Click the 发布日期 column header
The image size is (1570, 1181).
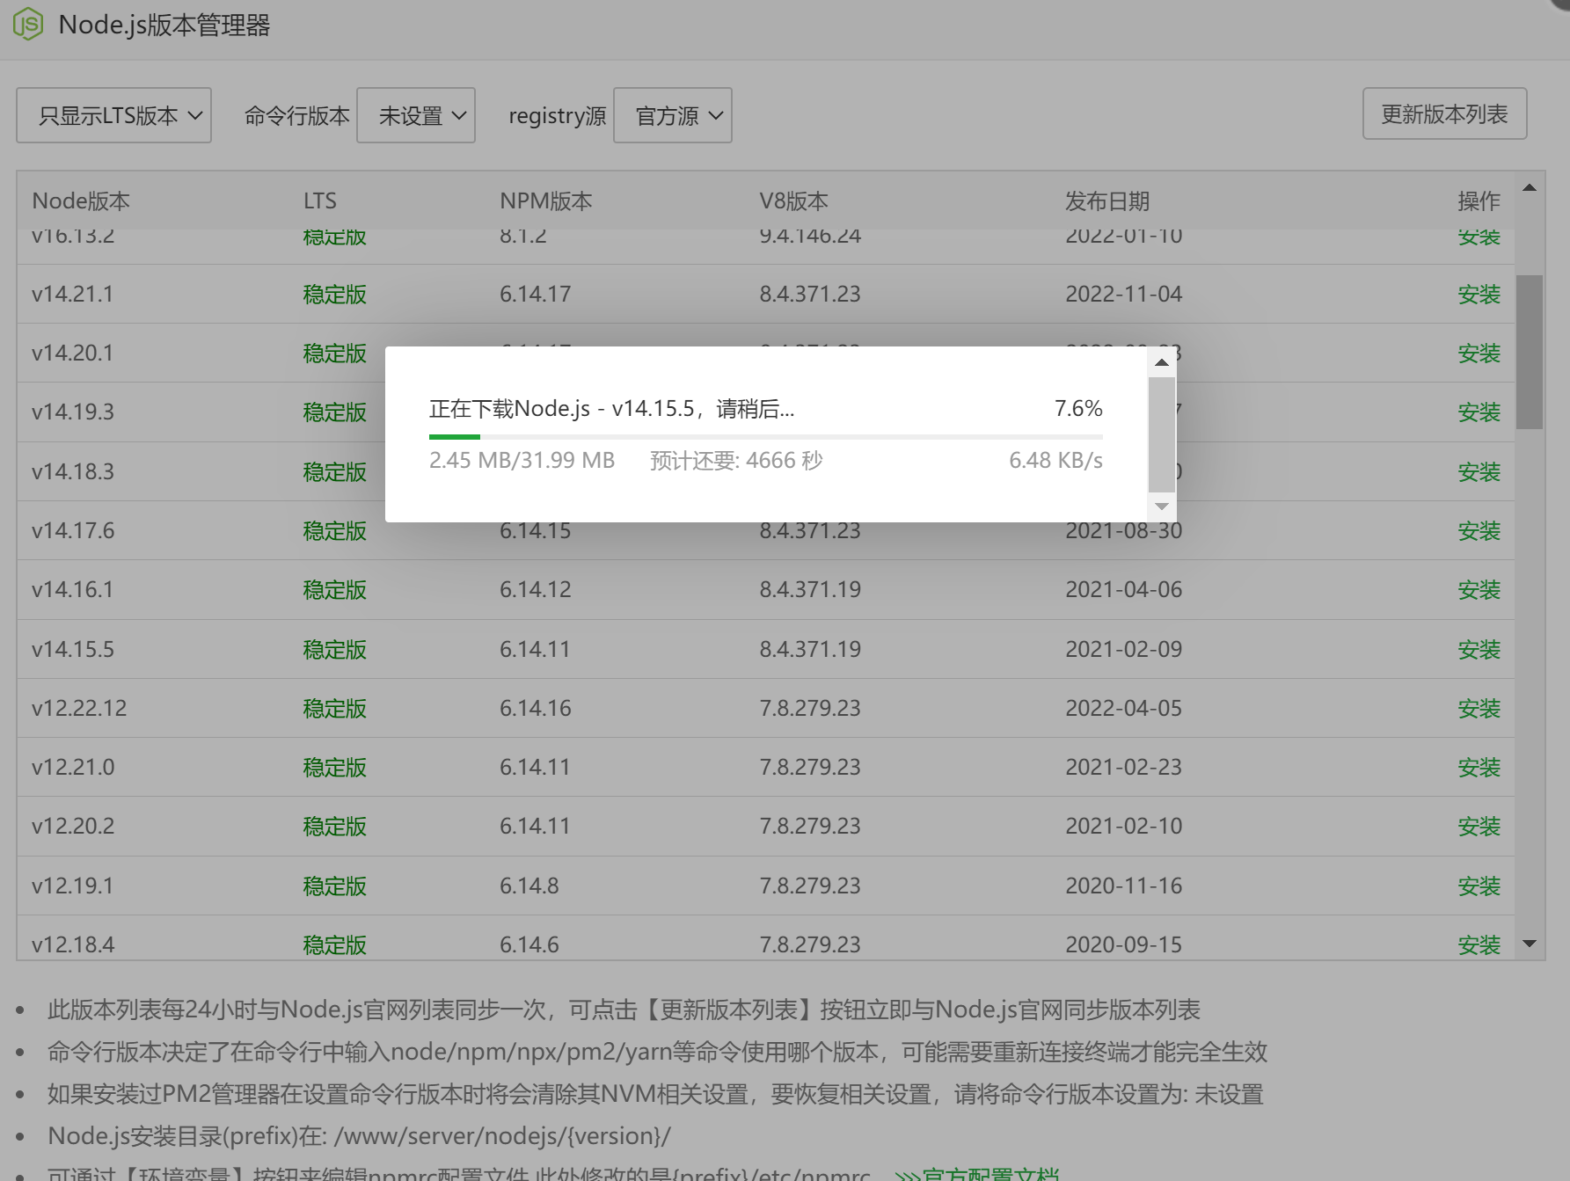pos(1107,200)
